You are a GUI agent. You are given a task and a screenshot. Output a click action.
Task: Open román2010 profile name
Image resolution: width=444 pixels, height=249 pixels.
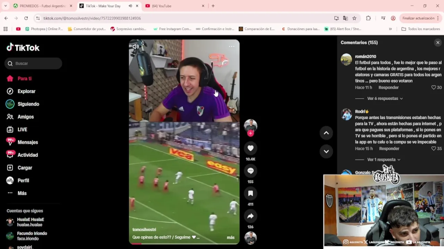[366, 56]
